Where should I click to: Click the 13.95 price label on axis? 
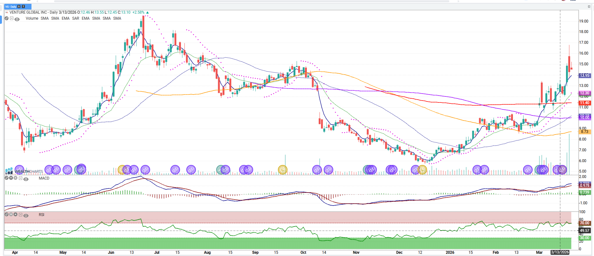click(584, 75)
